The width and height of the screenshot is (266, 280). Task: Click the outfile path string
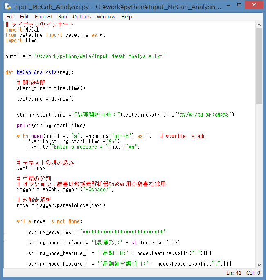pos(100,56)
